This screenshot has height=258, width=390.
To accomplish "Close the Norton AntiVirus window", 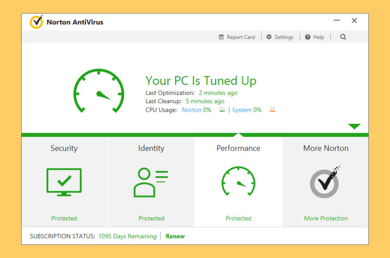I will point(354,20).
